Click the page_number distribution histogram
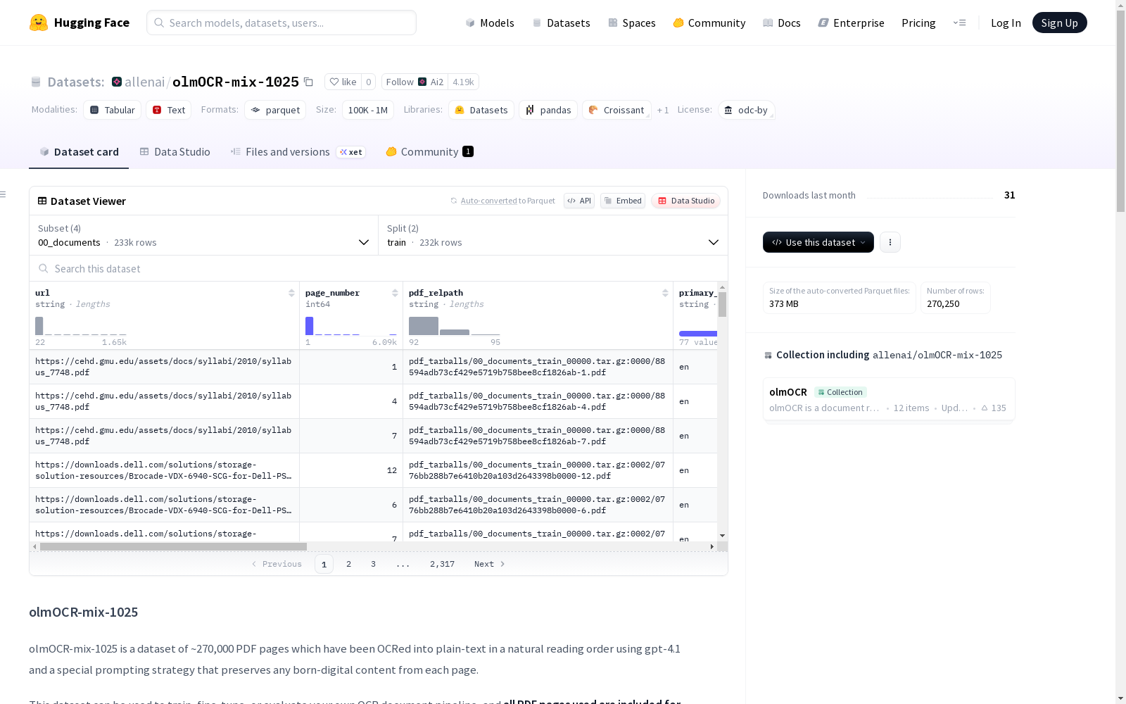1126x704 pixels. click(350, 326)
